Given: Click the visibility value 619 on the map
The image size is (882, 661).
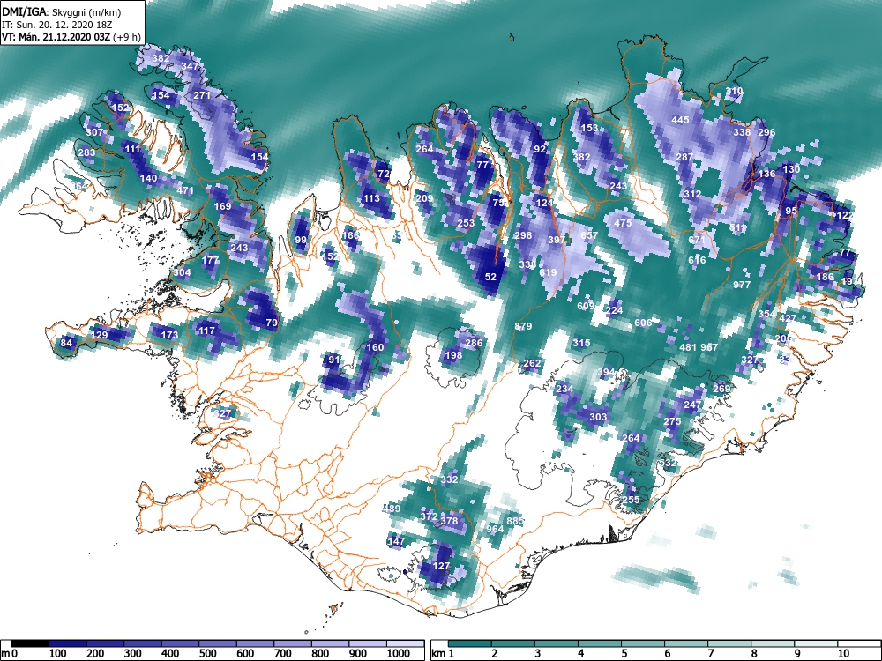Looking at the screenshot, I should tap(548, 272).
